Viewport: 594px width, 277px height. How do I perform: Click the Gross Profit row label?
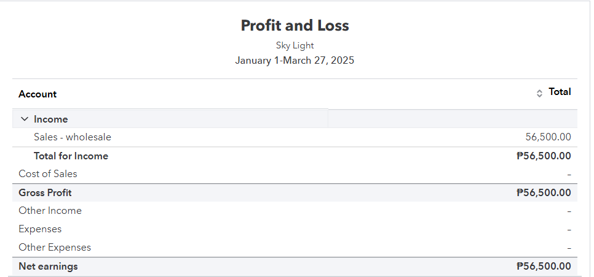click(x=45, y=193)
